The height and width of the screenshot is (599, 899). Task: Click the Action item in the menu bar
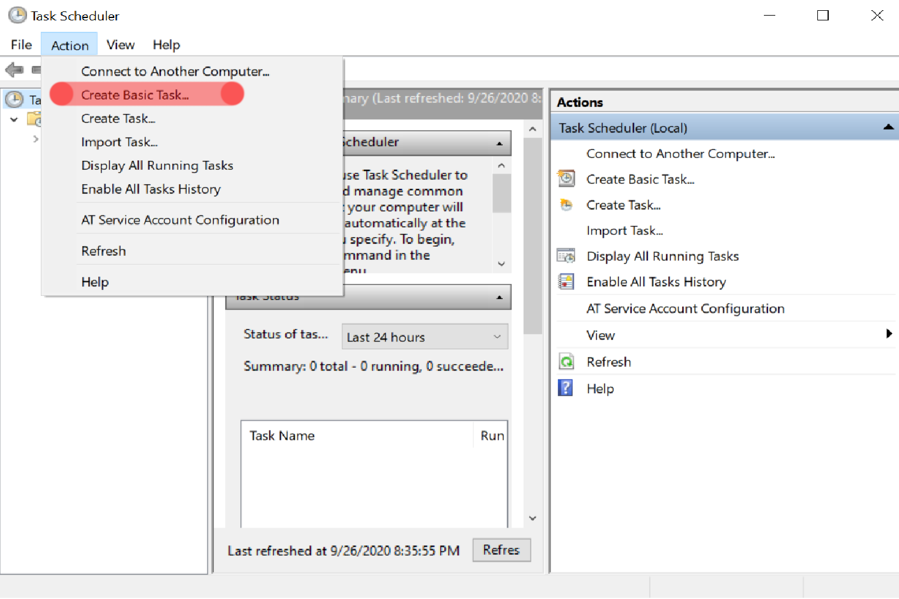[70, 45]
